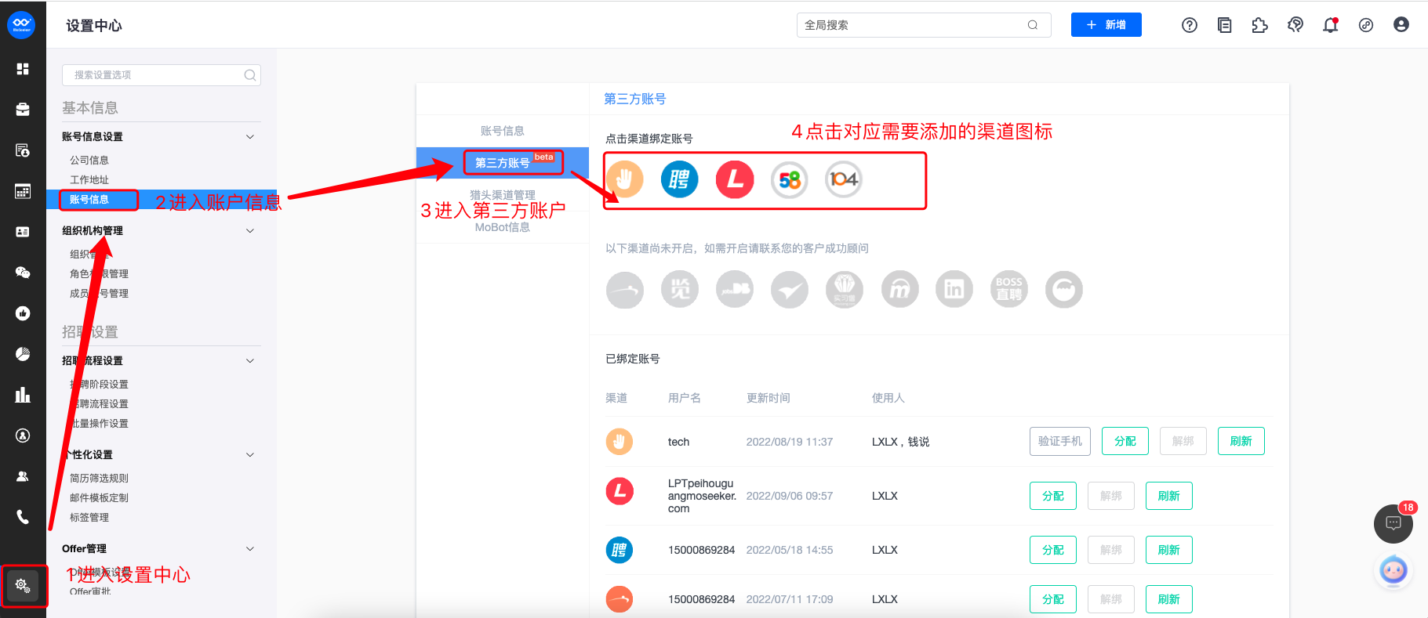Bind account via red L channel icon

735,179
